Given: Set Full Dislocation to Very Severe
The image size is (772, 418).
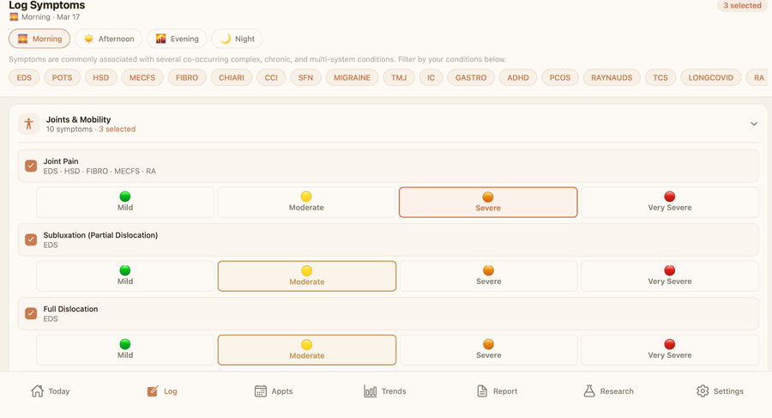Looking at the screenshot, I should coord(670,350).
